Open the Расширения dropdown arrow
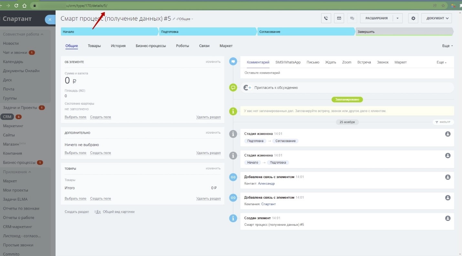The height and width of the screenshot is (256, 462). 397,18
